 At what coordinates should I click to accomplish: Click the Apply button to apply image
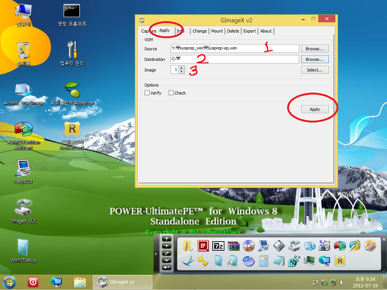(314, 109)
